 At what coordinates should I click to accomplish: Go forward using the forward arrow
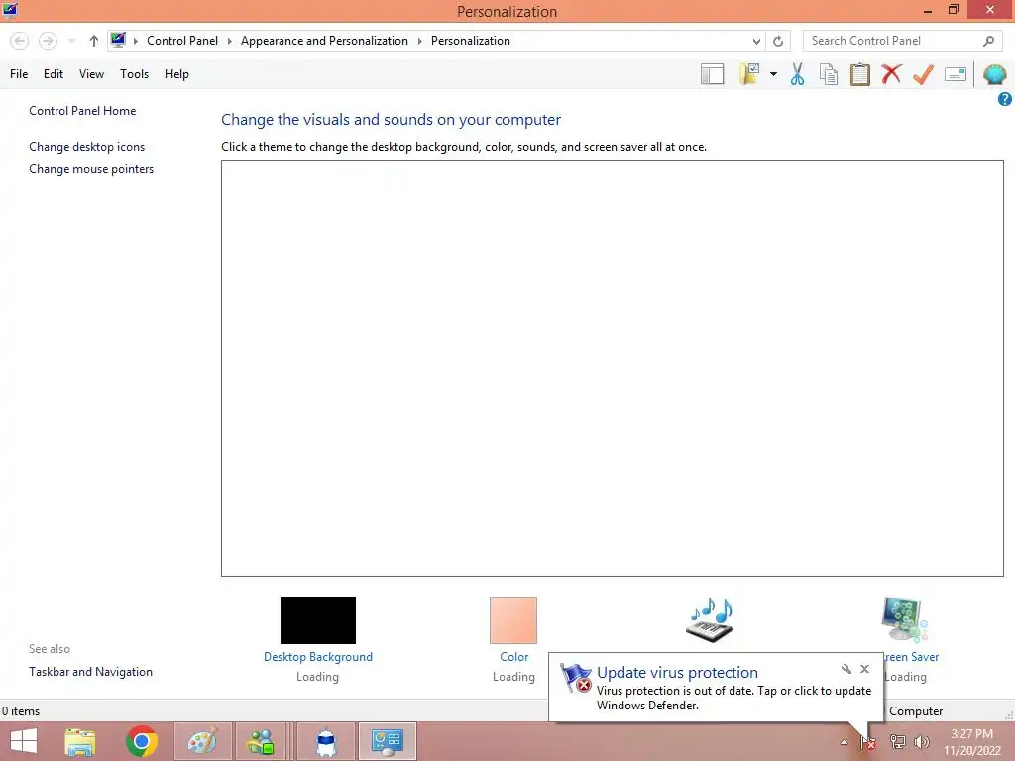48,41
